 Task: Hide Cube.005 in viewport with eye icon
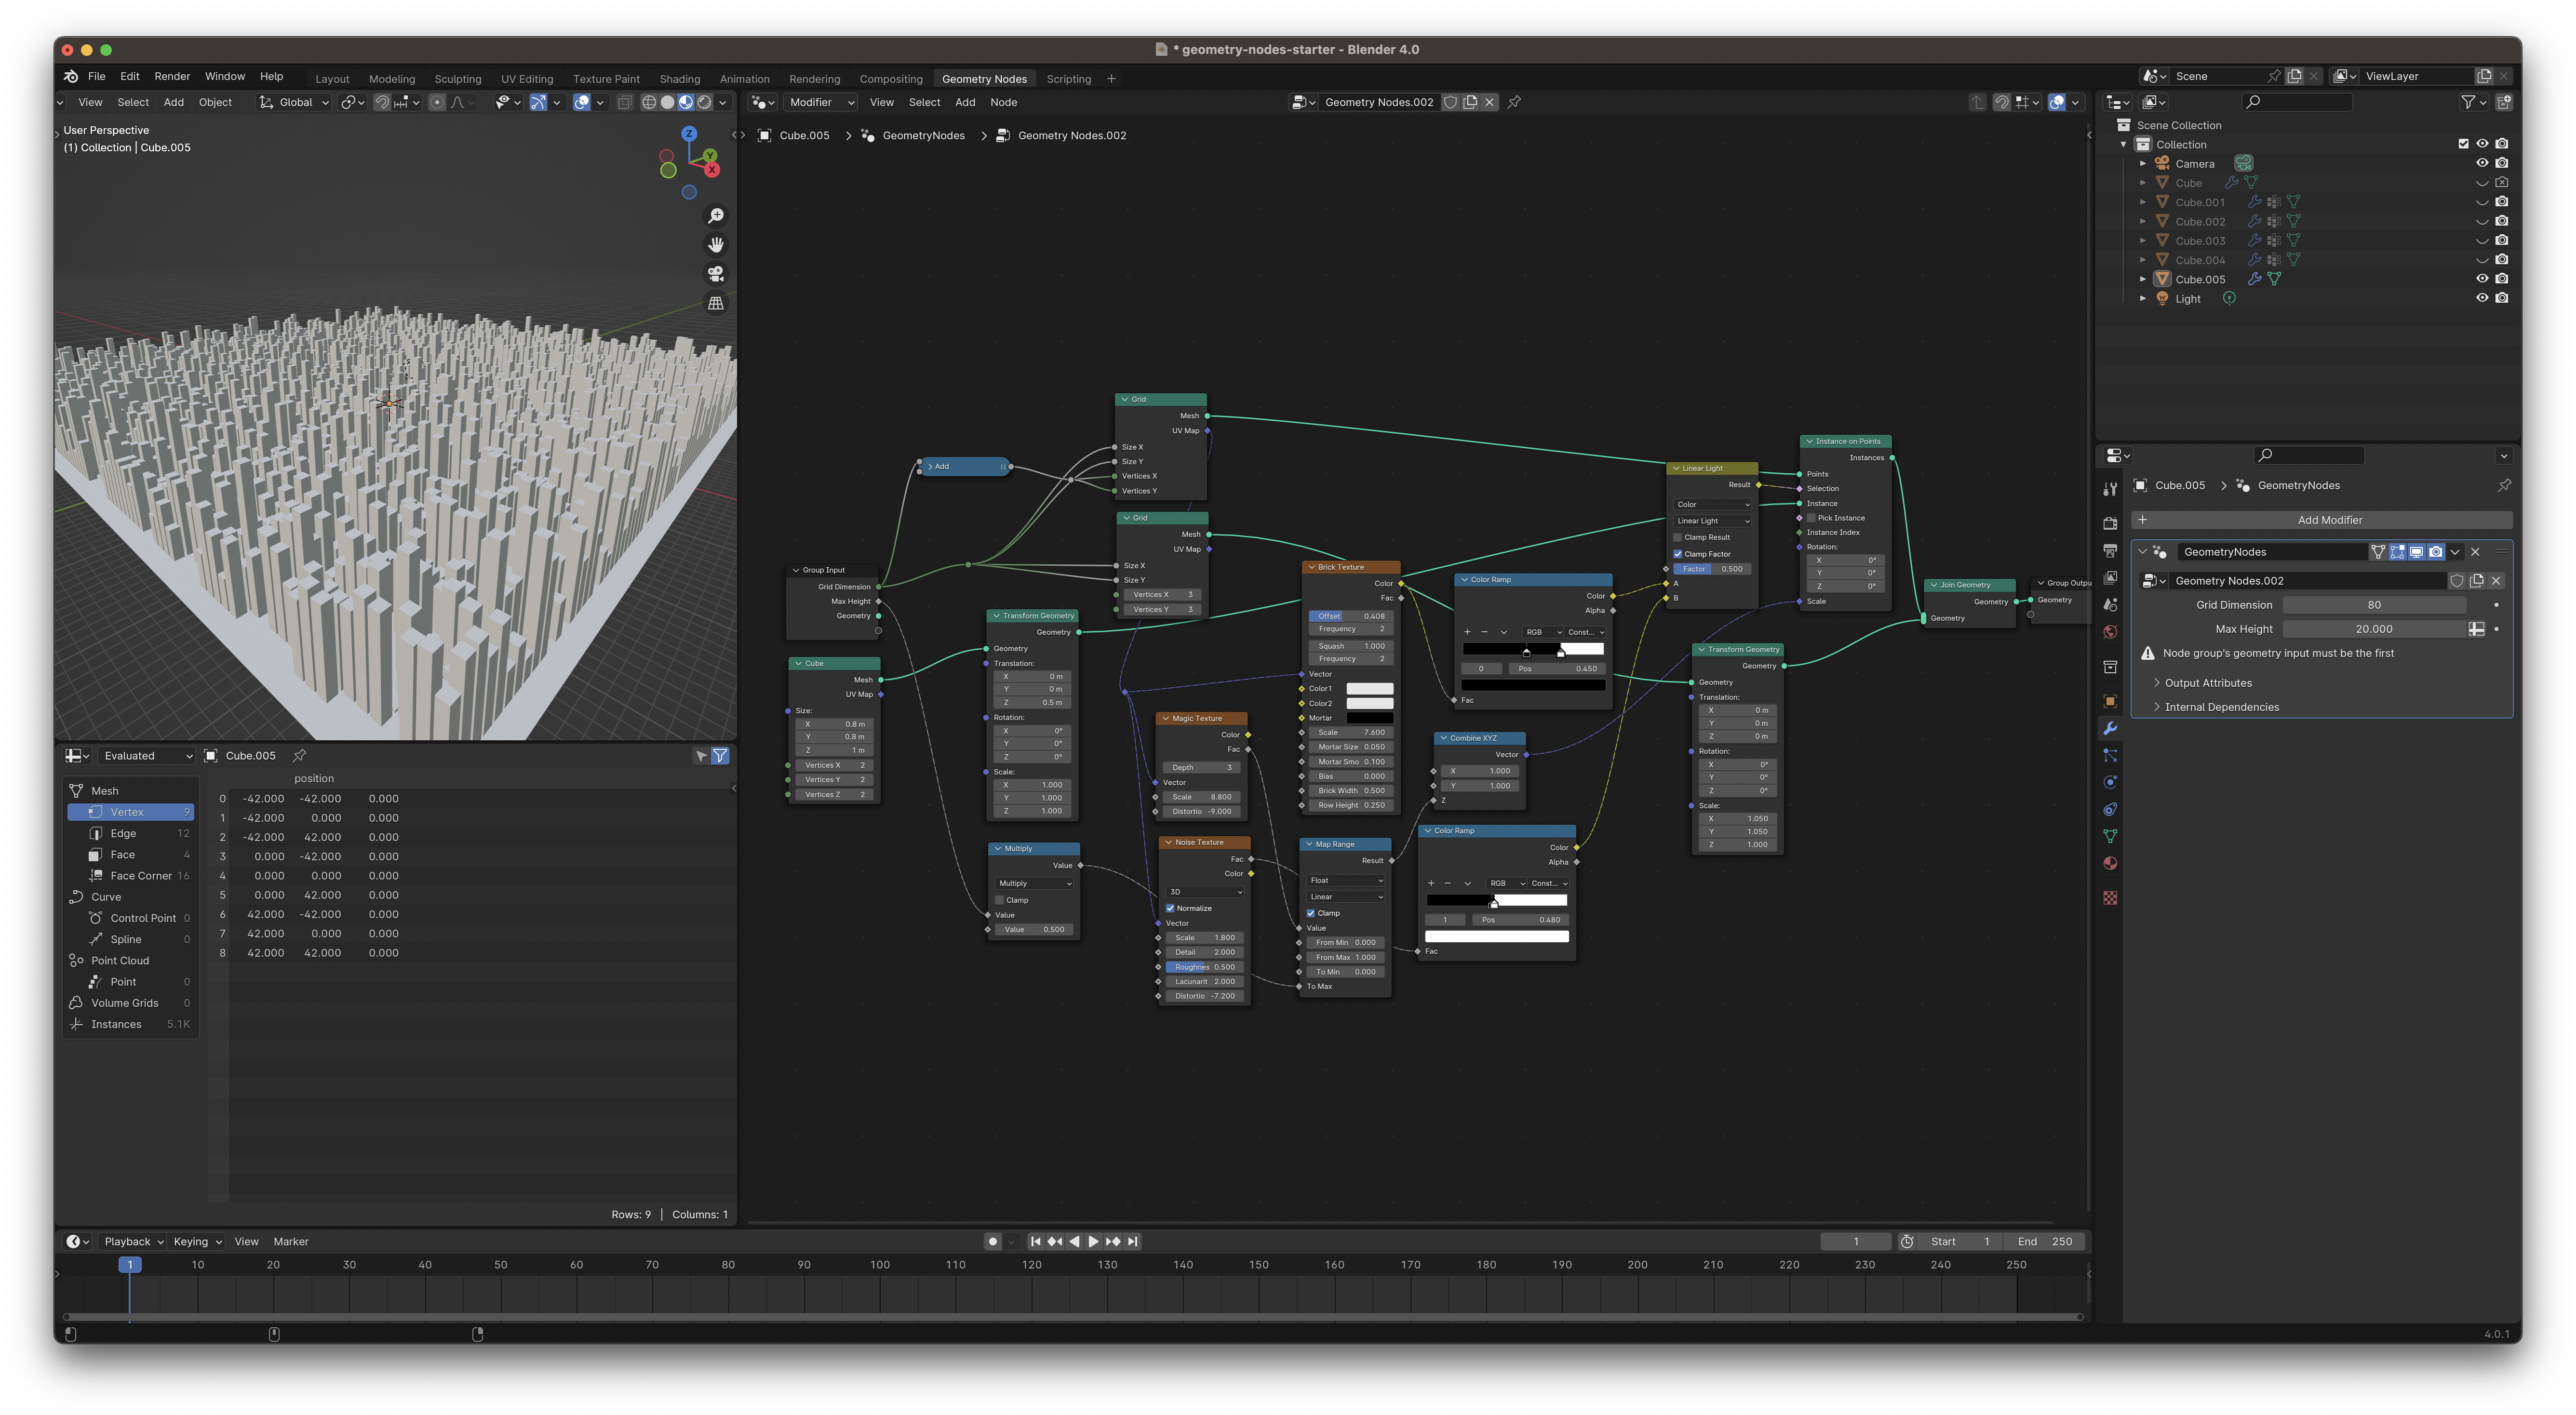[x=2481, y=279]
